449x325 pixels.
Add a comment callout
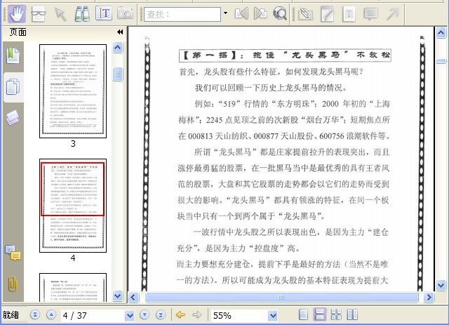point(371,14)
